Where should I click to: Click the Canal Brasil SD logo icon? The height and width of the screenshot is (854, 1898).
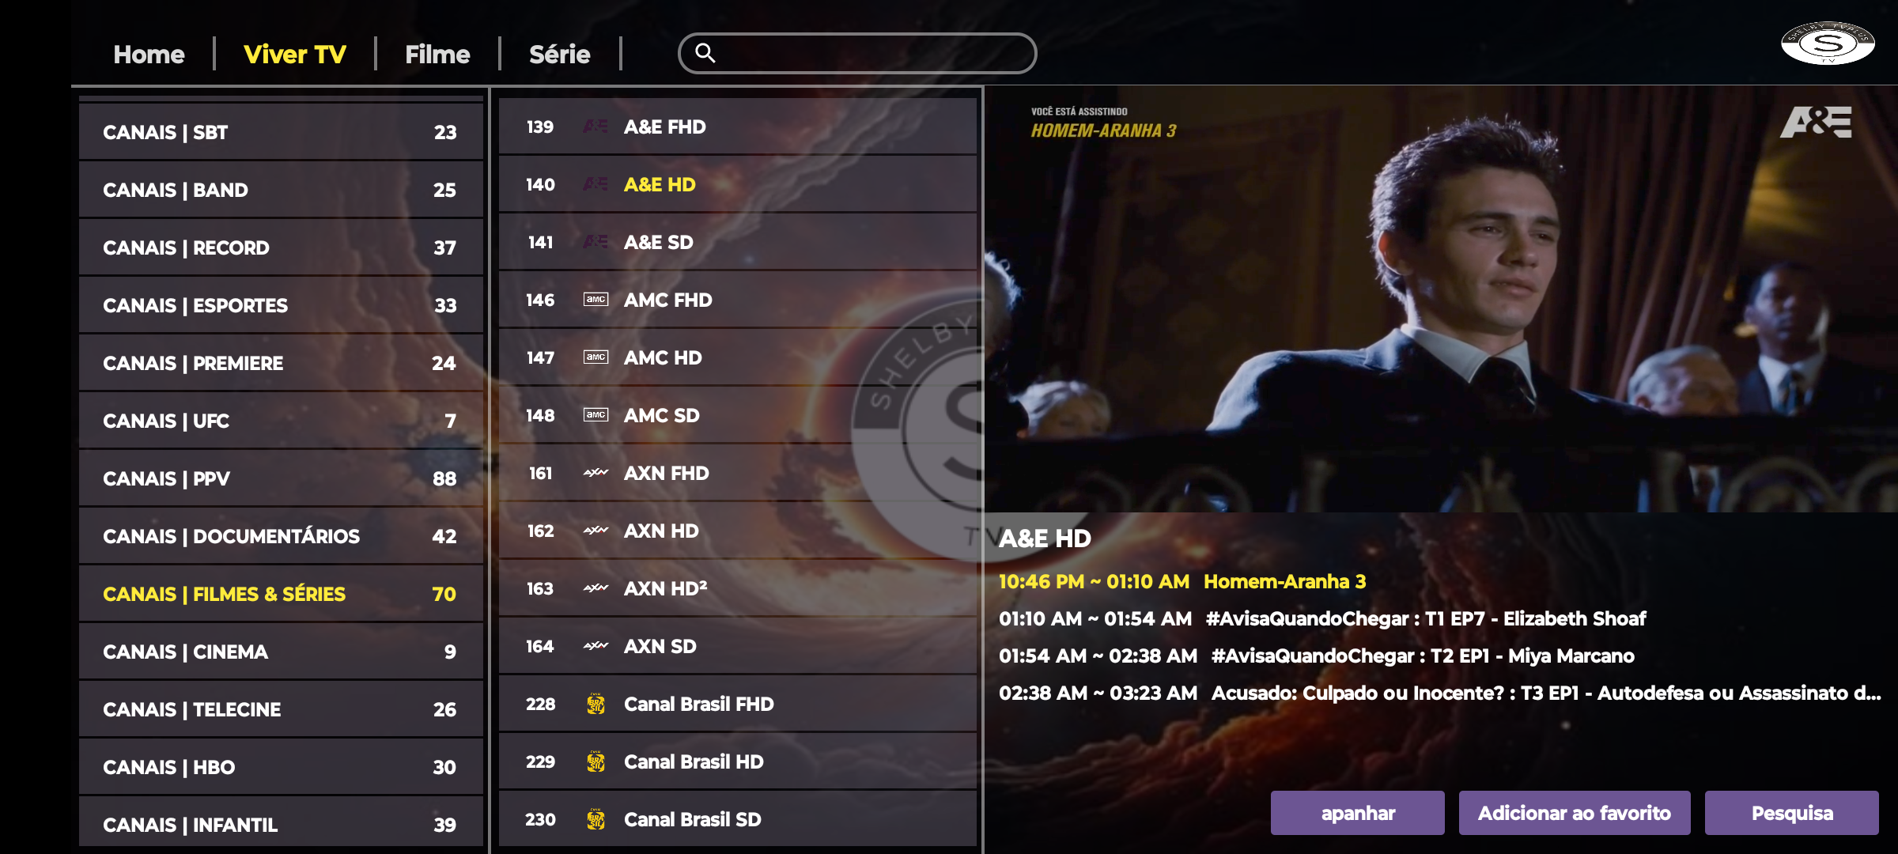[595, 819]
